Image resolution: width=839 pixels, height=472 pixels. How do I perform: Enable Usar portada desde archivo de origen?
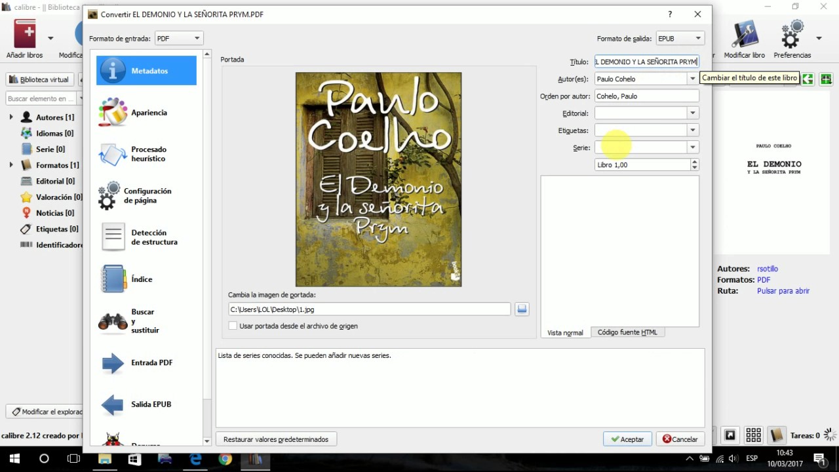click(233, 326)
